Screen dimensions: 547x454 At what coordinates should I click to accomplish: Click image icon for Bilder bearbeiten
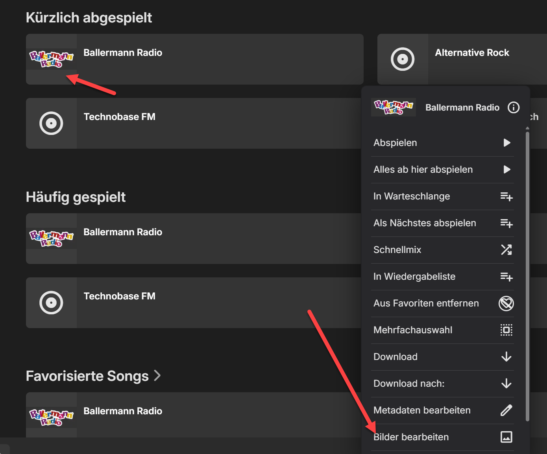point(506,437)
